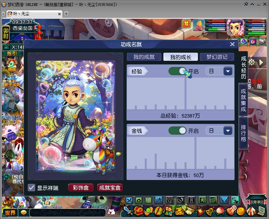This screenshot has width=269, height=219.
Task: Click the green number 1 shortcut slot
Action: click(x=148, y=200)
